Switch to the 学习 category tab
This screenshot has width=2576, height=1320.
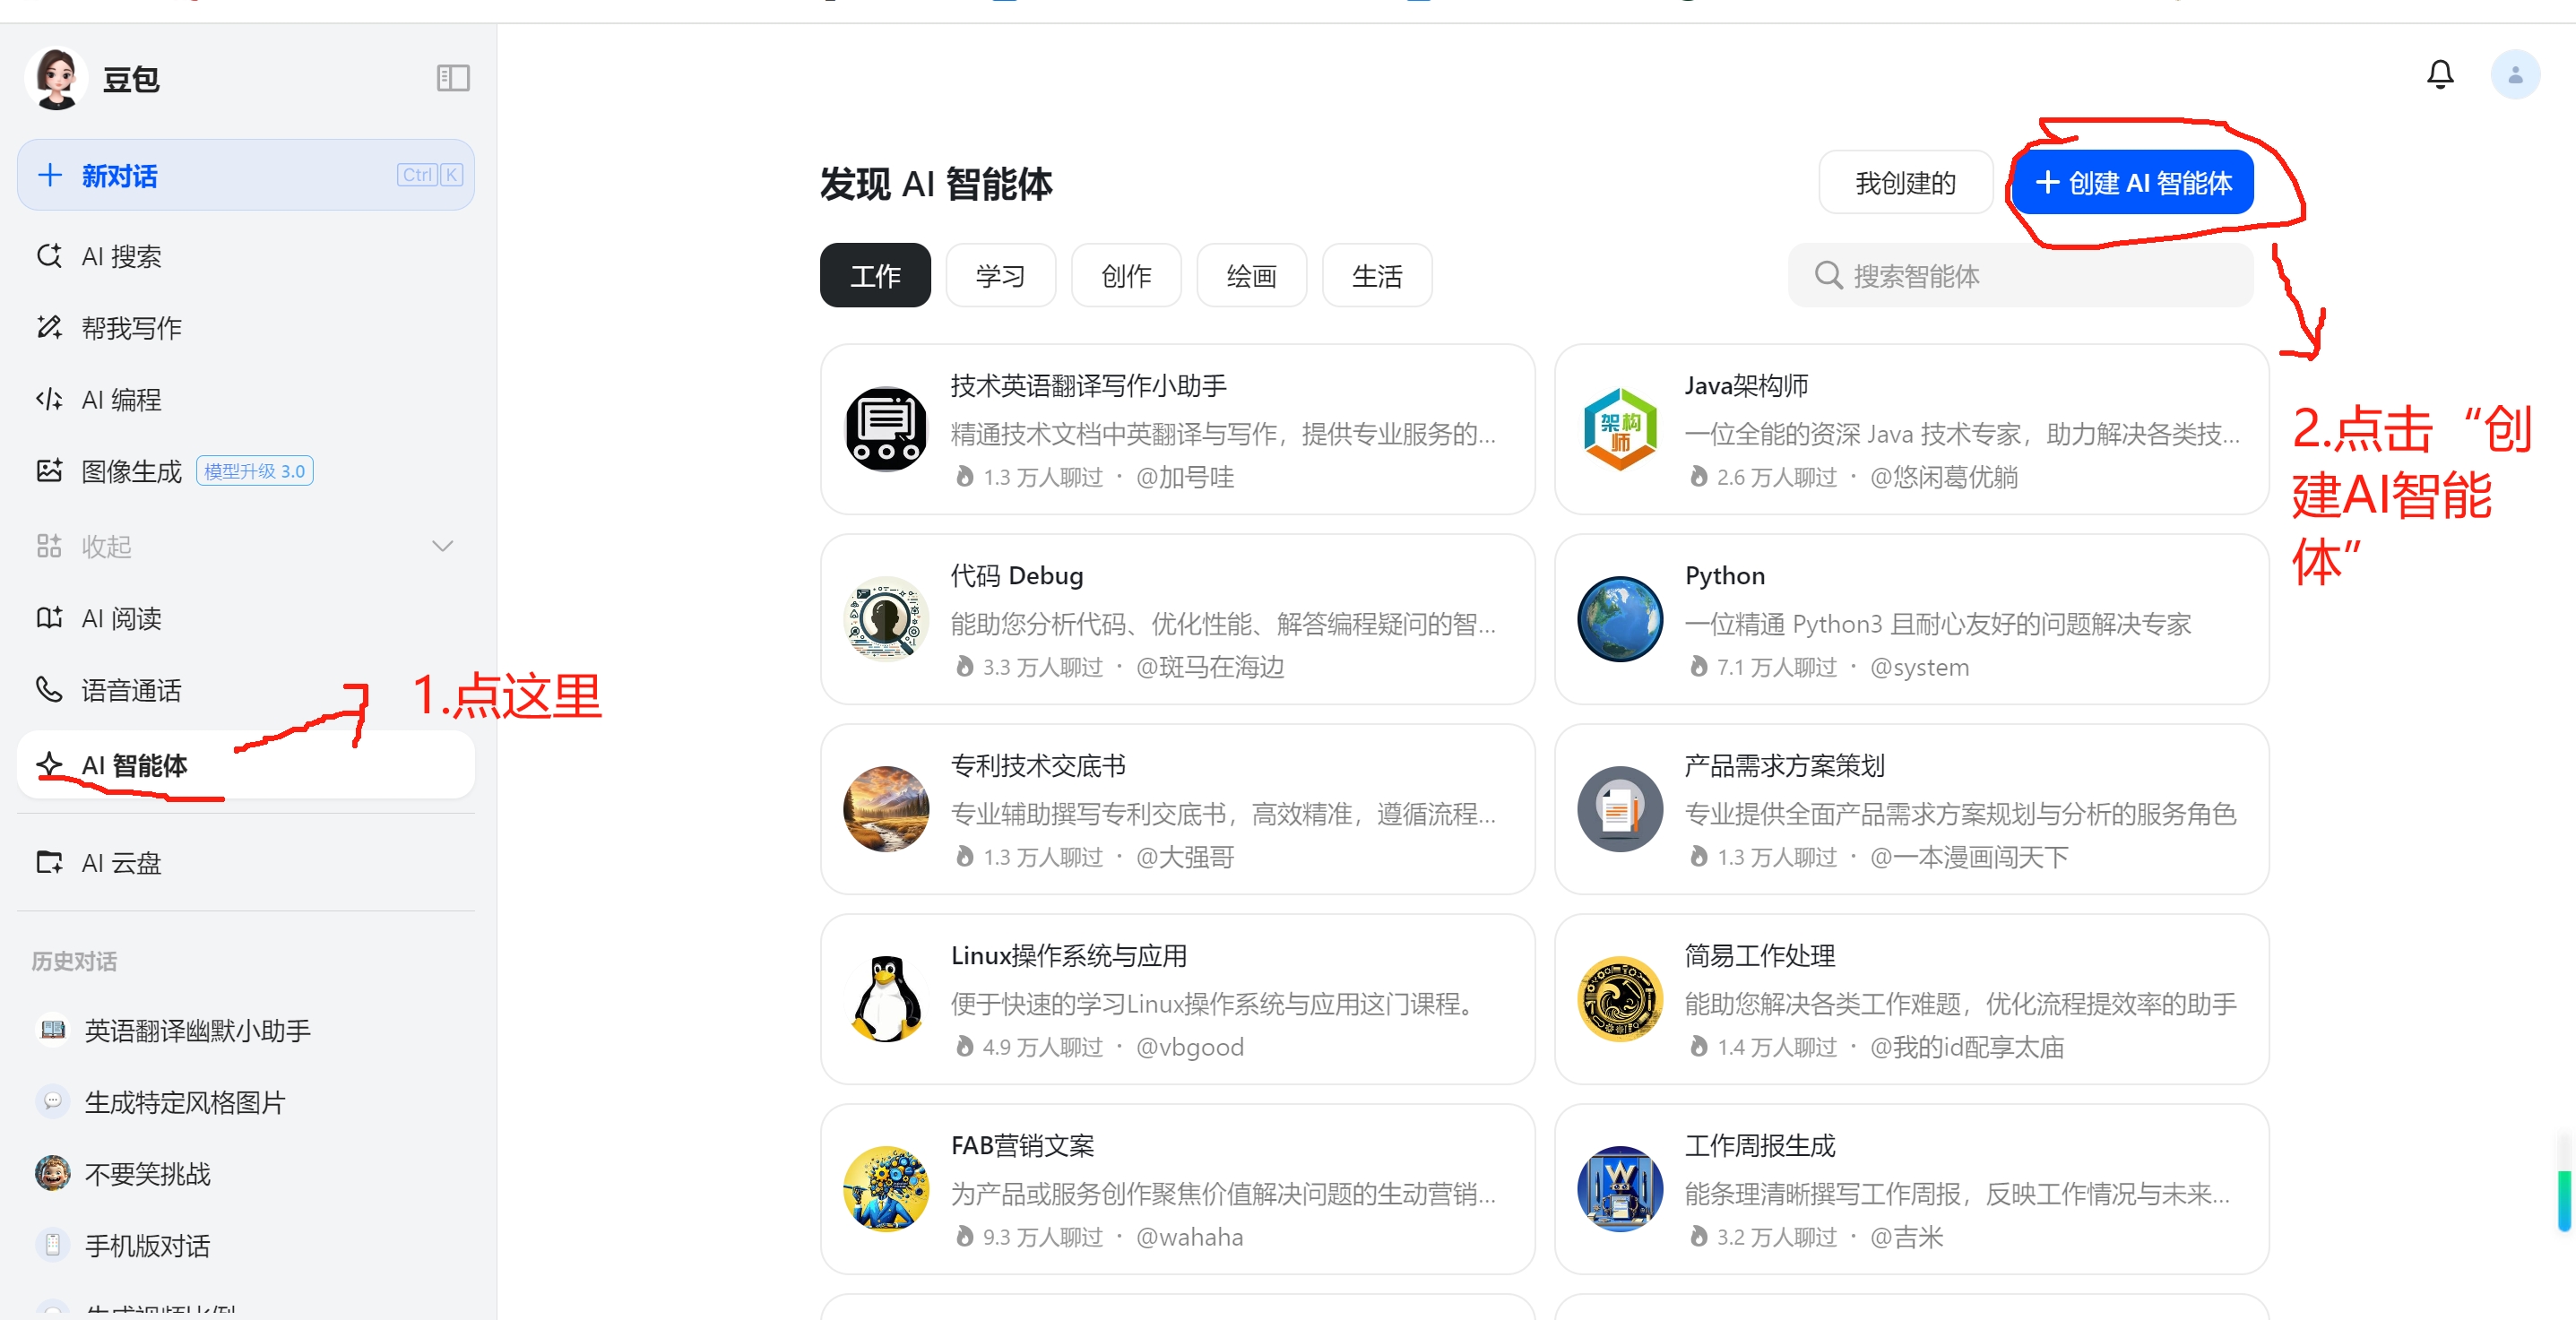[x=1000, y=276]
